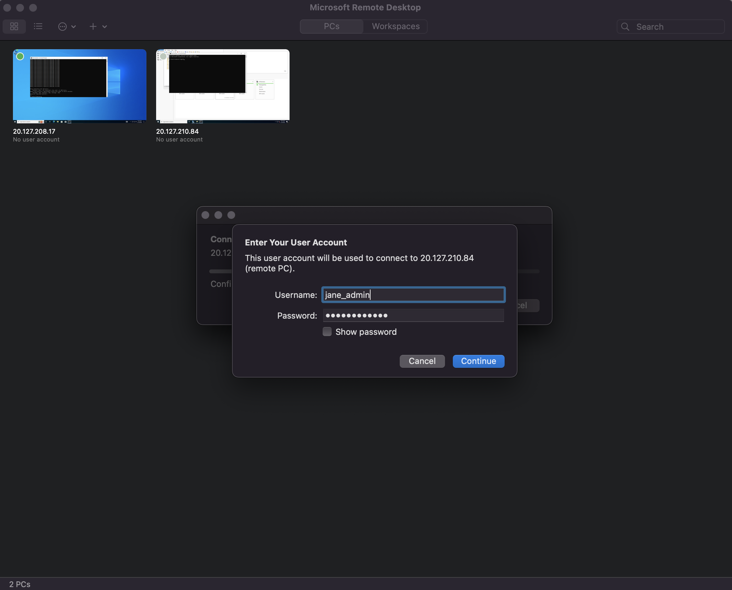Open the 20.127.208.17 PC thumbnail

click(x=80, y=86)
